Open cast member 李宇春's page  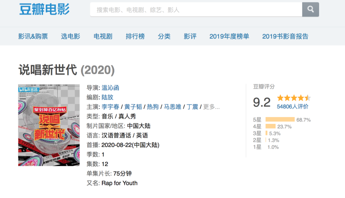click(110, 107)
